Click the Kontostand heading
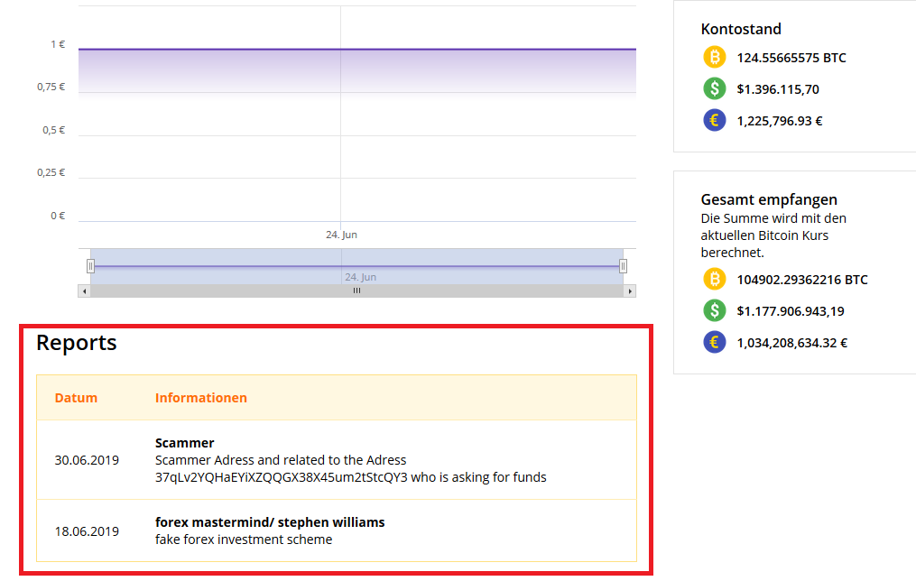Screen dimensions: 916x581 (741, 29)
